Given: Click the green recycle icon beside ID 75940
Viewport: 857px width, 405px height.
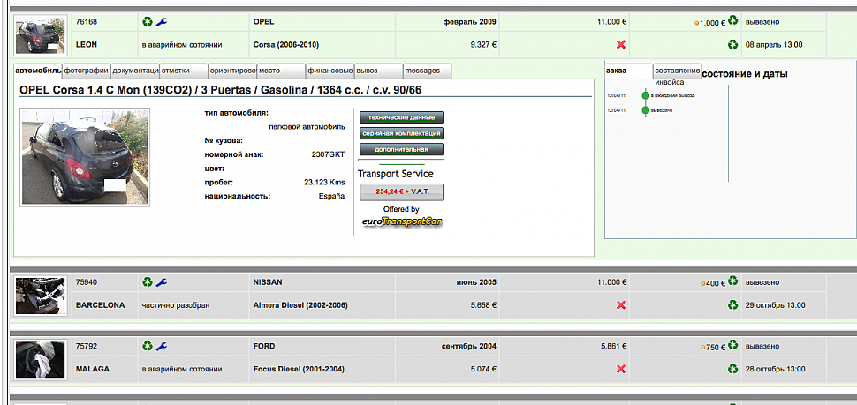Looking at the screenshot, I should (x=147, y=282).
